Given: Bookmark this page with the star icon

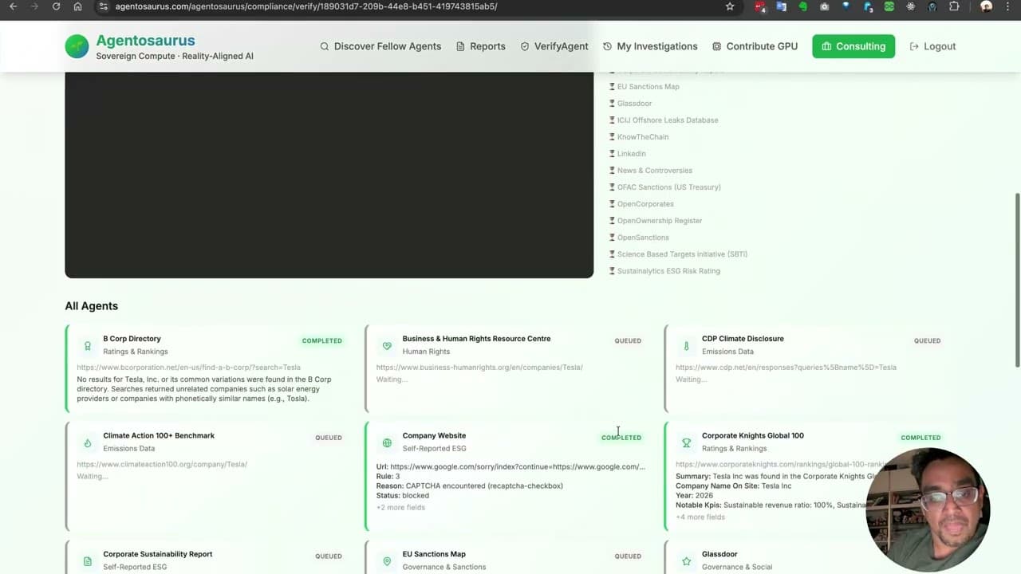Looking at the screenshot, I should pos(730,6).
